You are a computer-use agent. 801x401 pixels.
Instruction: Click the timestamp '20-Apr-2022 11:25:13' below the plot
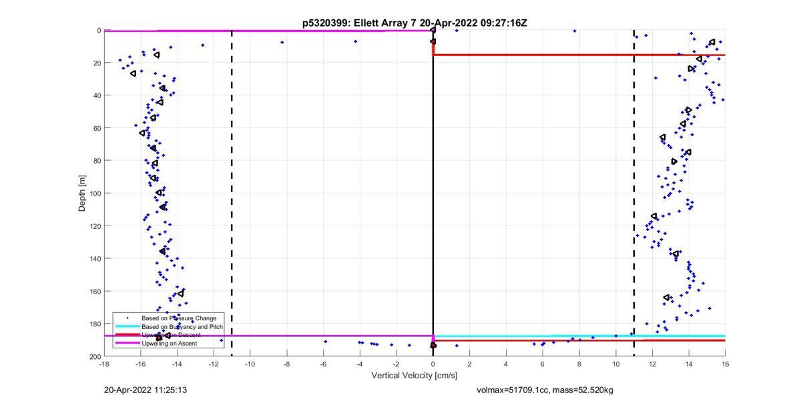point(146,390)
